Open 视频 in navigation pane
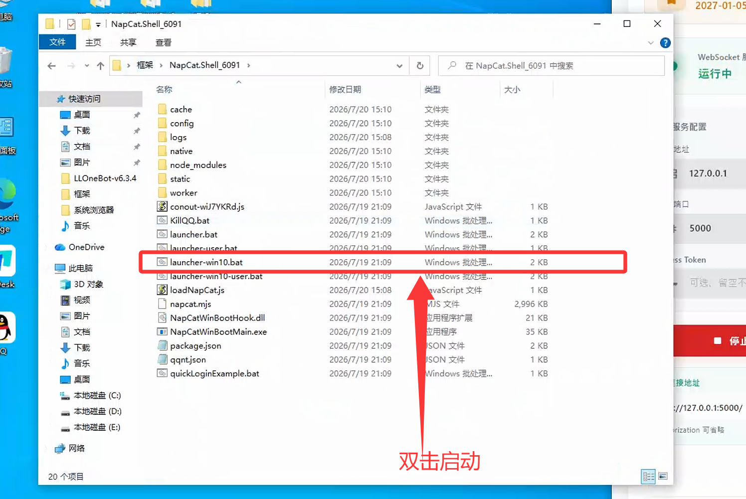 tap(75, 300)
